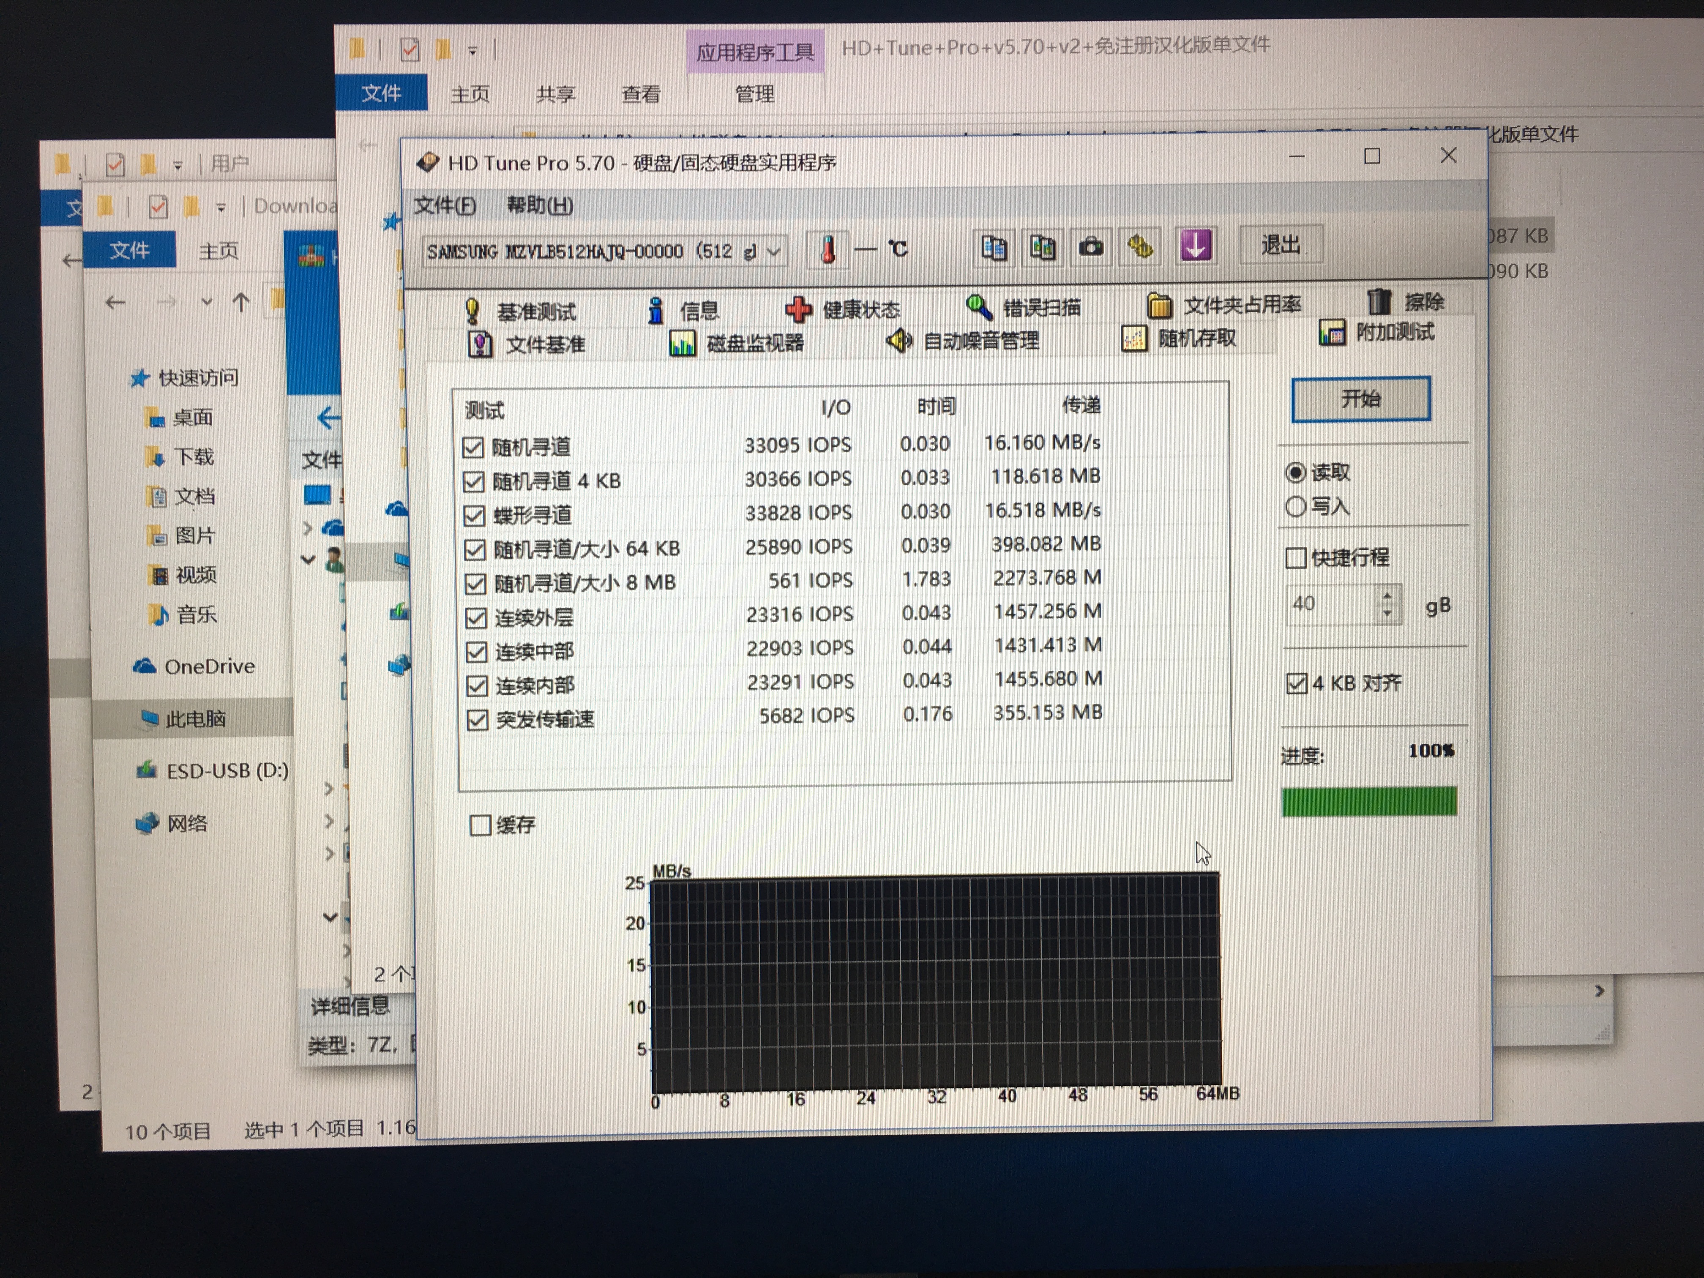Open the SAMSUNG drive selection dropdown
Viewport: 1704px width, 1278px height.
(605, 252)
